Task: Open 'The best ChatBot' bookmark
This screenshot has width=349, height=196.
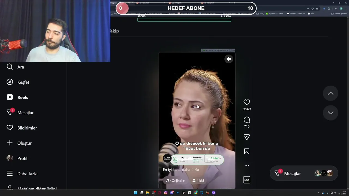Action: coord(296,13)
